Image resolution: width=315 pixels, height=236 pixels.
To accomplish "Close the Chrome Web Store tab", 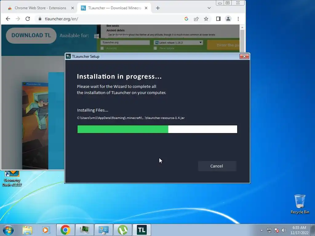I will pyautogui.click(x=73, y=8).
